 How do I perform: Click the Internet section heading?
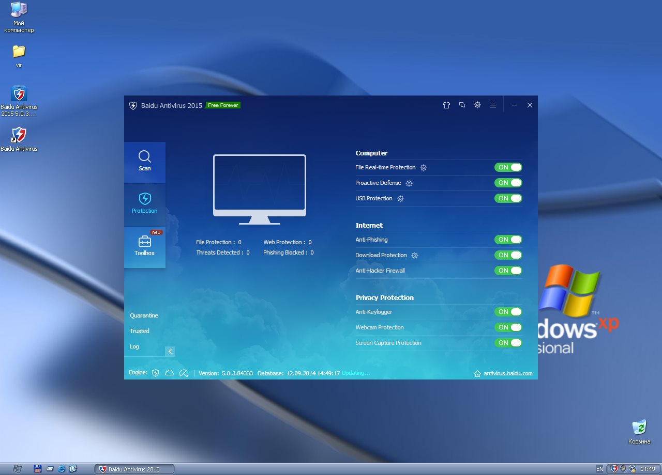point(369,226)
